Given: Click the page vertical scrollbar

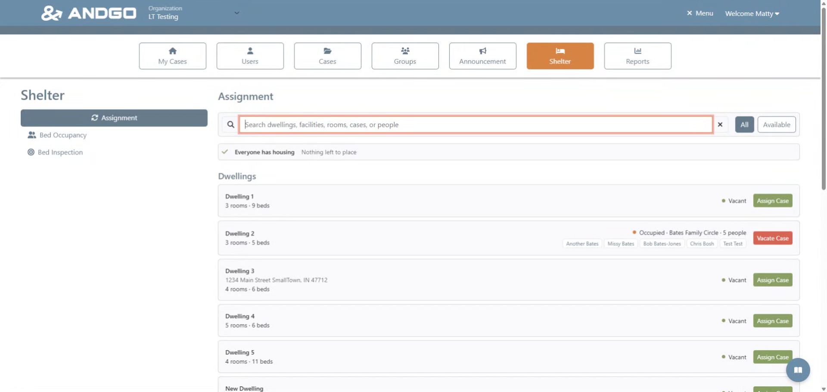Looking at the screenshot, I should pyautogui.click(x=824, y=99).
